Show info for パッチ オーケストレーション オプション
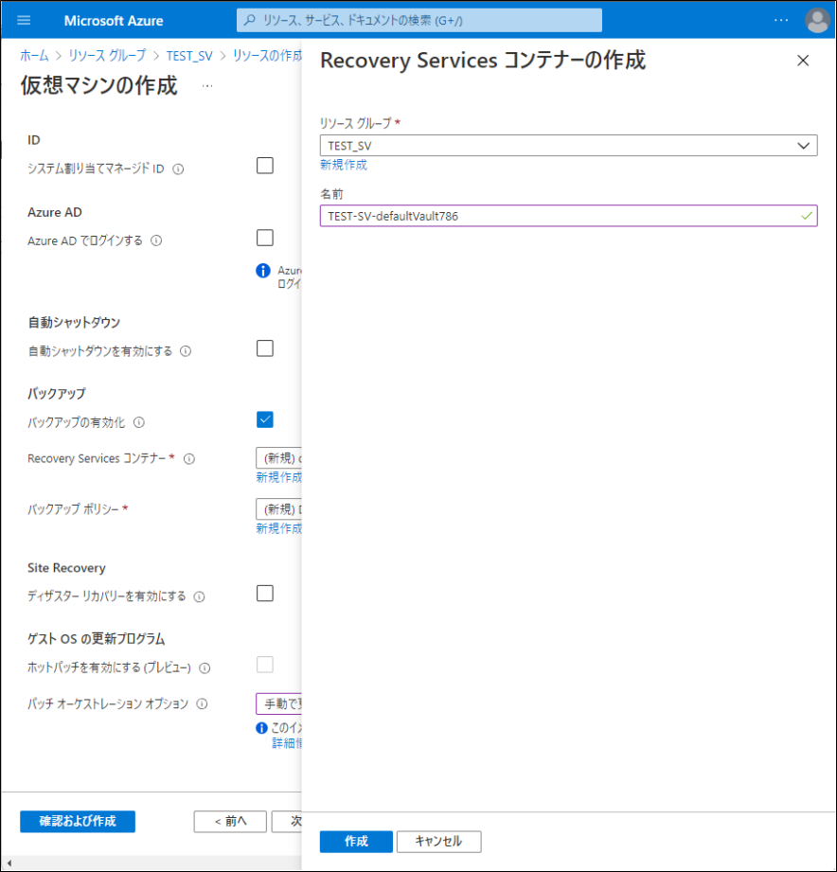Image resolution: width=837 pixels, height=872 pixels. [x=203, y=704]
